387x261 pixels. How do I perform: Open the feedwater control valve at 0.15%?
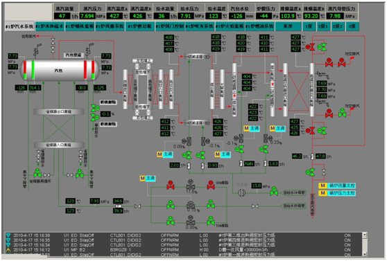point(190,204)
